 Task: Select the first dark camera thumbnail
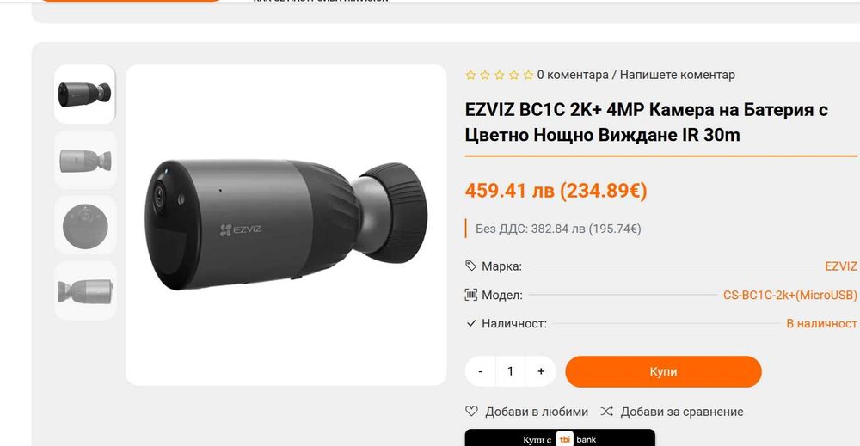point(84,95)
